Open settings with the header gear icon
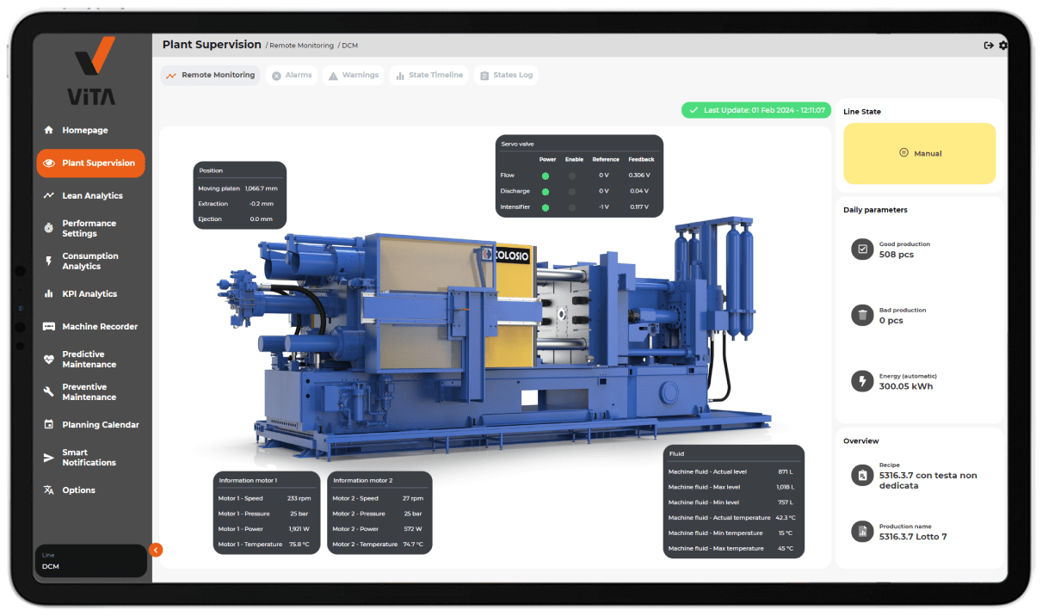 point(1002,46)
